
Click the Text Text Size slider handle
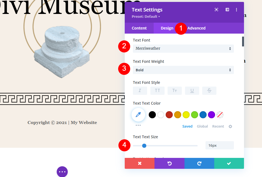tap(144, 146)
